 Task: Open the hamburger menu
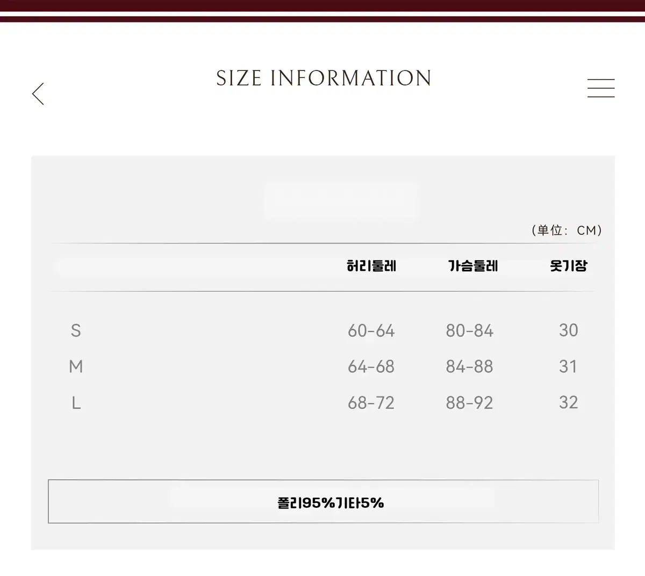point(600,88)
